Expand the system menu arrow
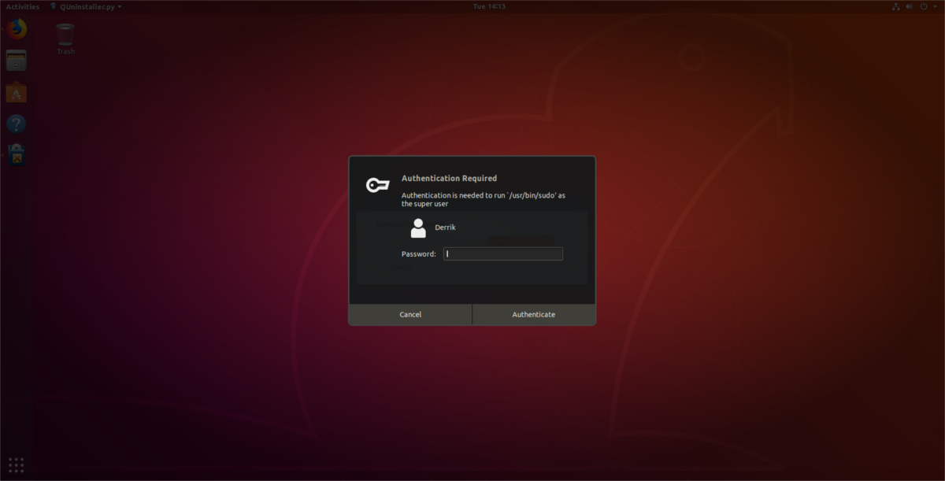The height and width of the screenshot is (481, 945). click(x=936, y=6)
